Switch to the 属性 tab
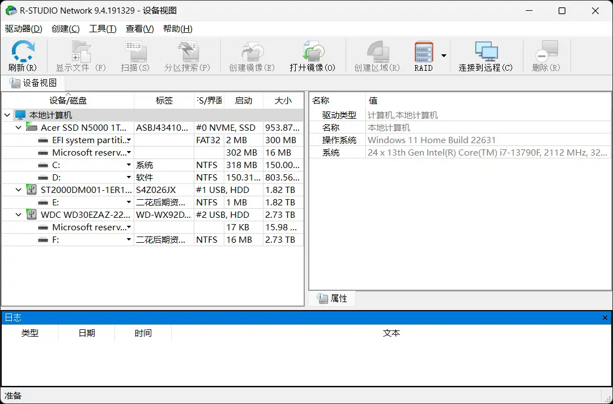613x404 pixels. coord(332,298)
